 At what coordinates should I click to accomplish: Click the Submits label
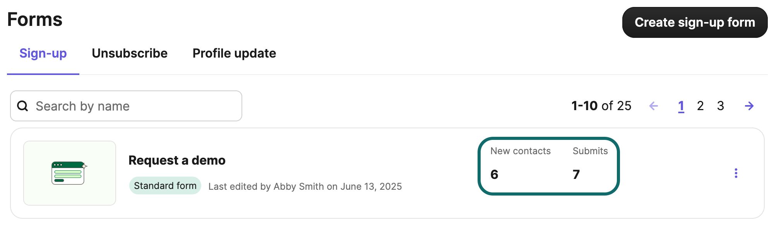tap(590, 151)
